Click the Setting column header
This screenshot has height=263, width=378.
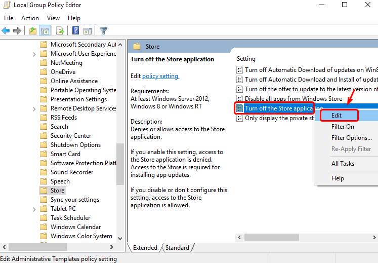click(246, 59)
